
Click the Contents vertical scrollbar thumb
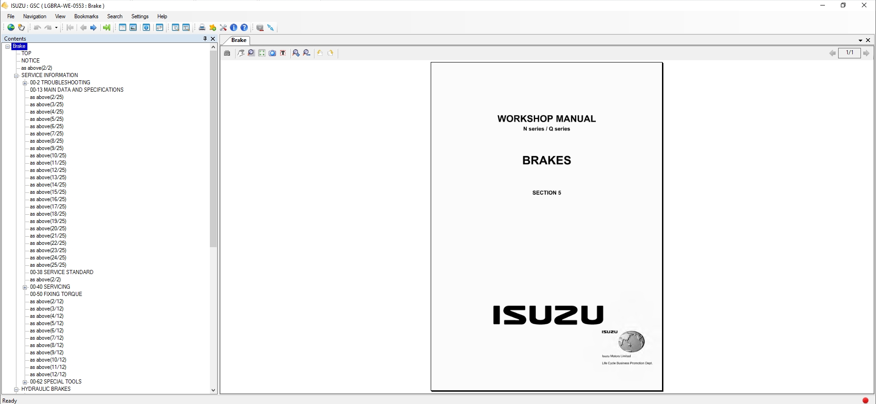click(213, 149)
